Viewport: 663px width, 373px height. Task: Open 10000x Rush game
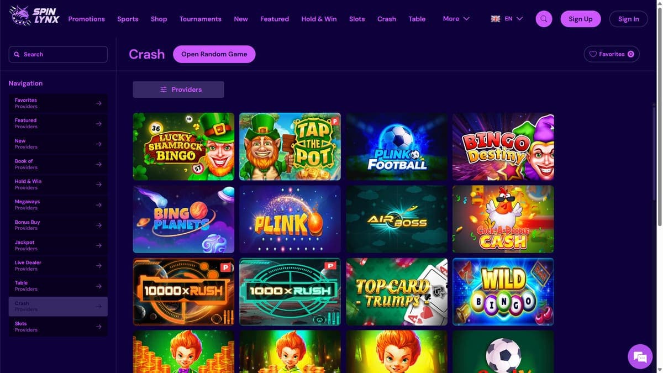tap(183, 292)
